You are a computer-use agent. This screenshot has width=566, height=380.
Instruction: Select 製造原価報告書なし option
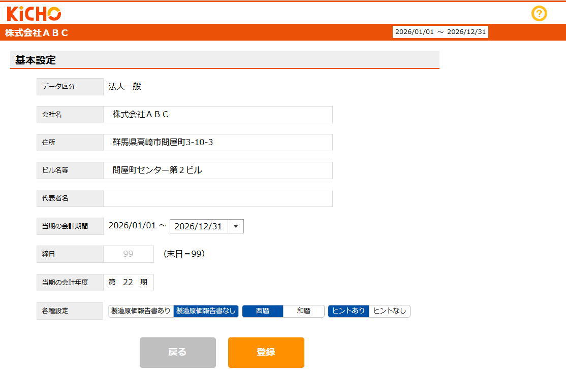pyautogui.click(x=206, y=311)
